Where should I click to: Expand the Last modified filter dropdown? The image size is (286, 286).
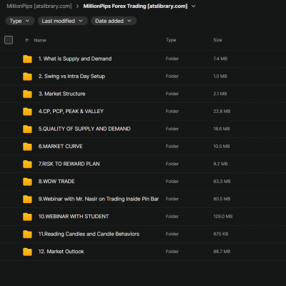[63, 21]
